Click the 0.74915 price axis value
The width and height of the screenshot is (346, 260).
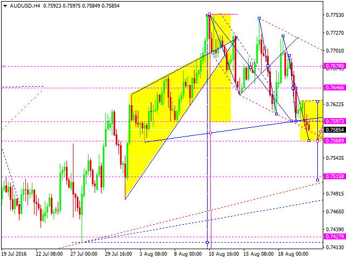coord(335,194)
